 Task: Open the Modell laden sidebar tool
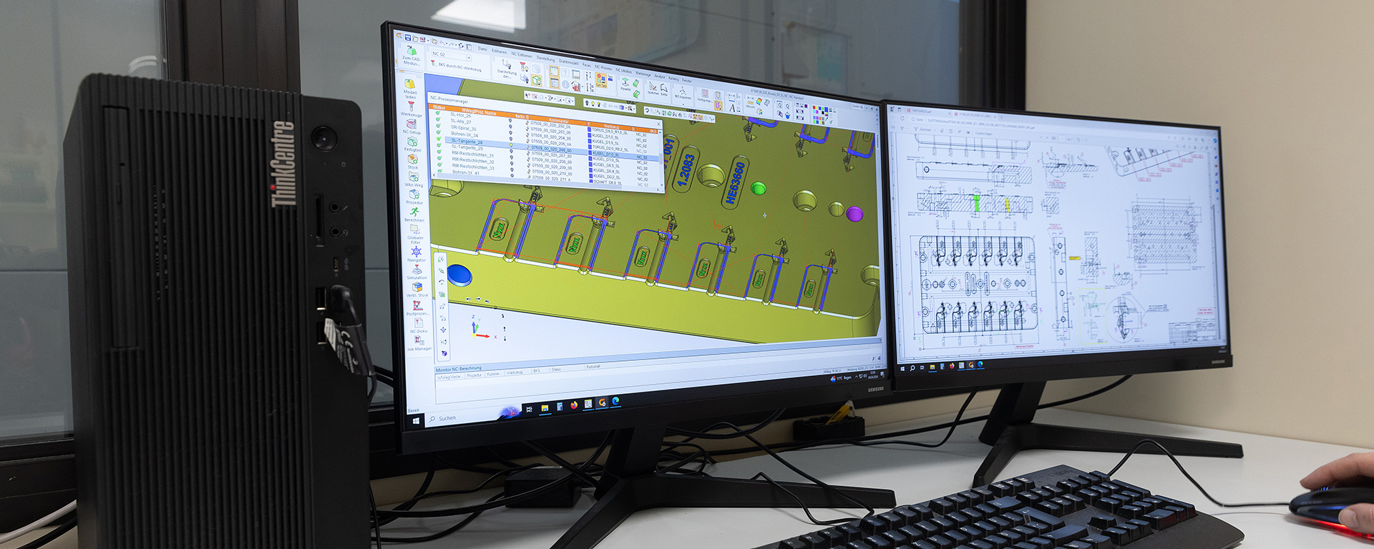[409, 89]
